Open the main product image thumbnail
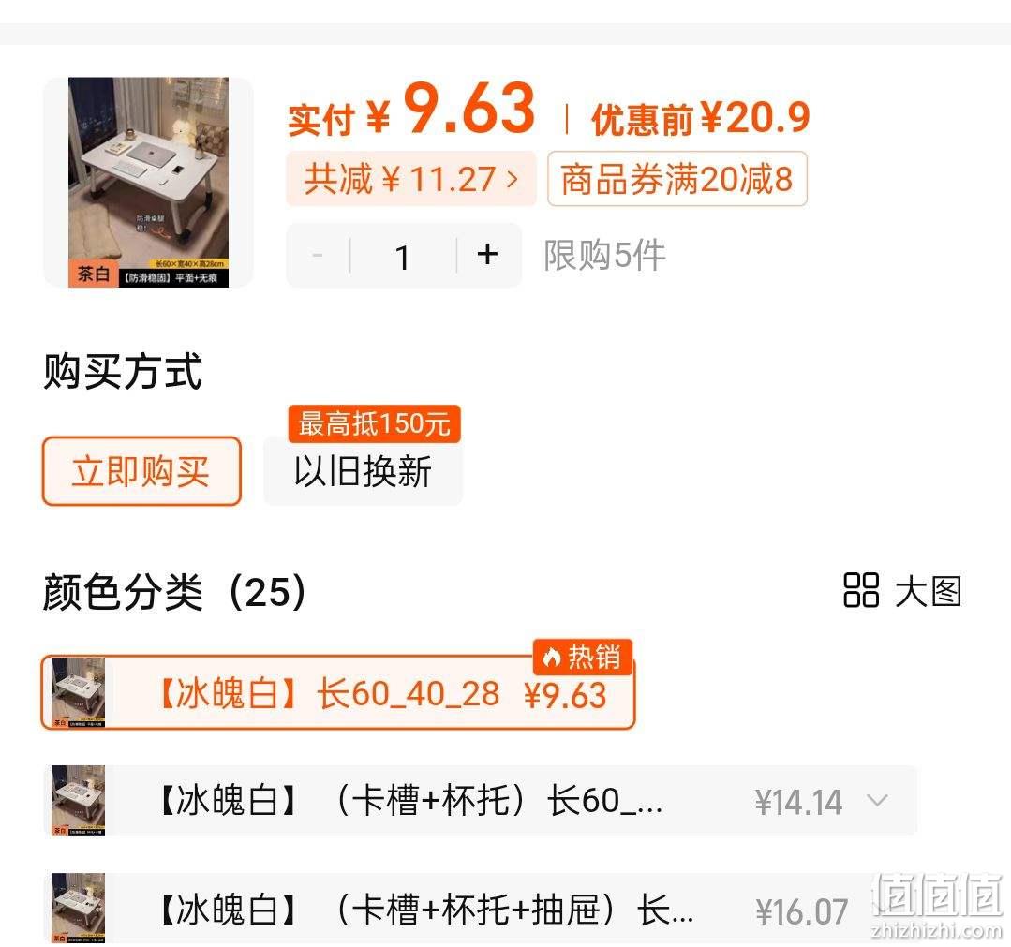 coord(148,183)
